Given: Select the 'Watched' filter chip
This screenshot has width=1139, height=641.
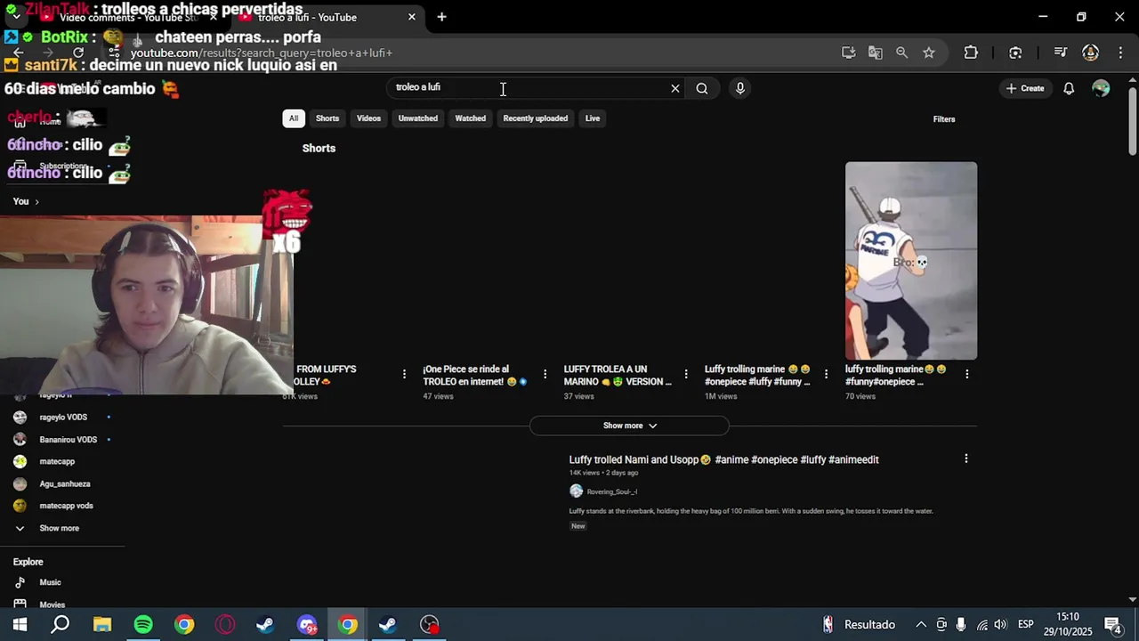Looking at the screenshot, I should [470, 118].
